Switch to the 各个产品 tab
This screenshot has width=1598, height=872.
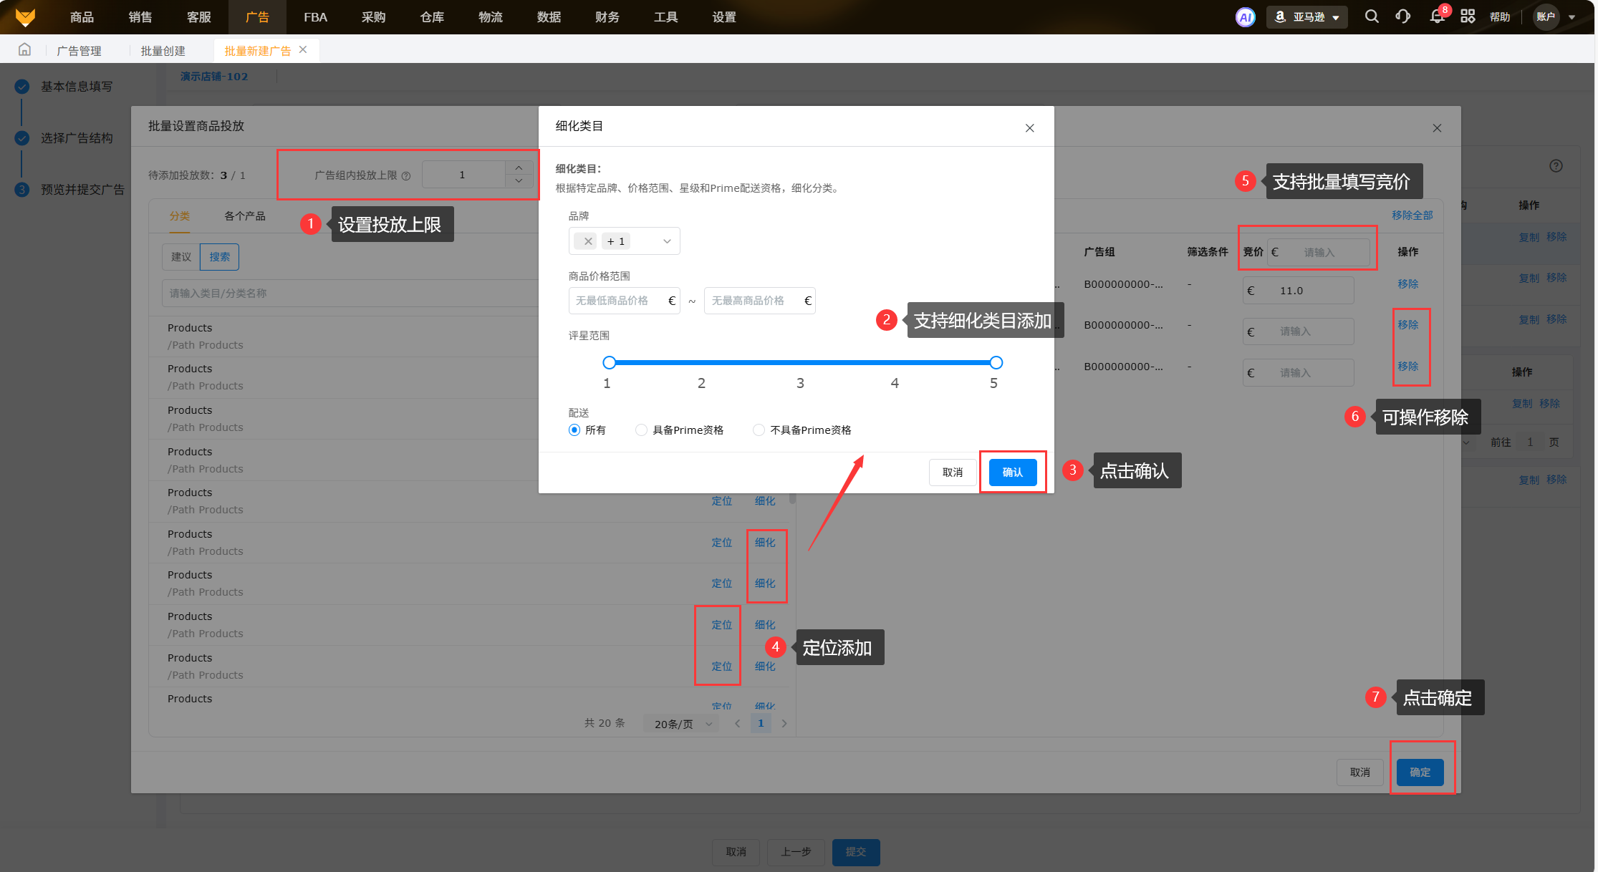(244, 216)
